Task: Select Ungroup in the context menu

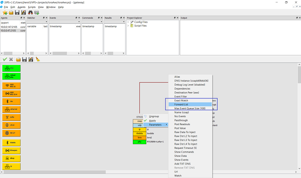Action: [x=154, y=116]
